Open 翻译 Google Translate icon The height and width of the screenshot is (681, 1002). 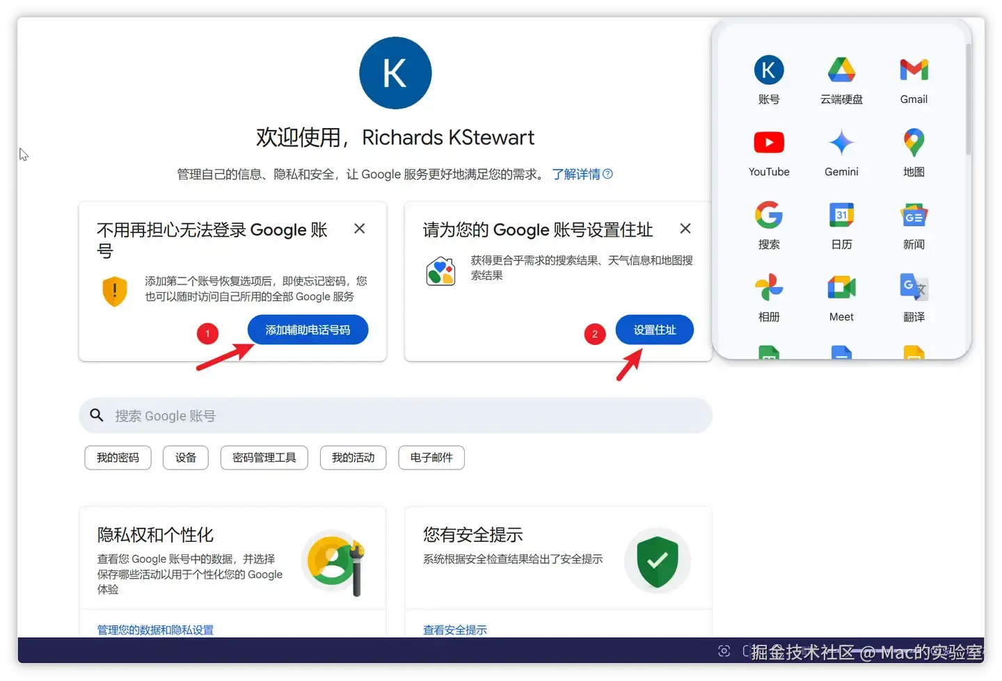[914, 287]
